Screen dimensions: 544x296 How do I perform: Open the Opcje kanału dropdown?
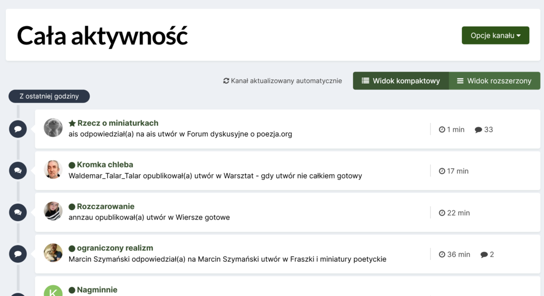pos(495,35)
